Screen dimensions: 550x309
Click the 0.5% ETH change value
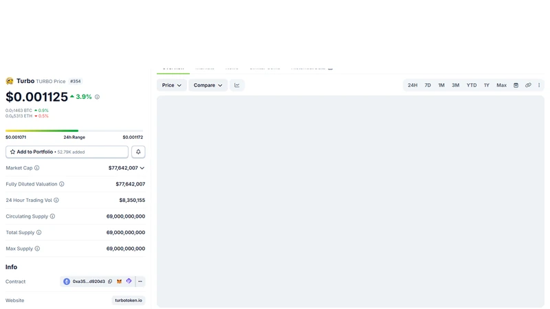[x=41, y=116]
